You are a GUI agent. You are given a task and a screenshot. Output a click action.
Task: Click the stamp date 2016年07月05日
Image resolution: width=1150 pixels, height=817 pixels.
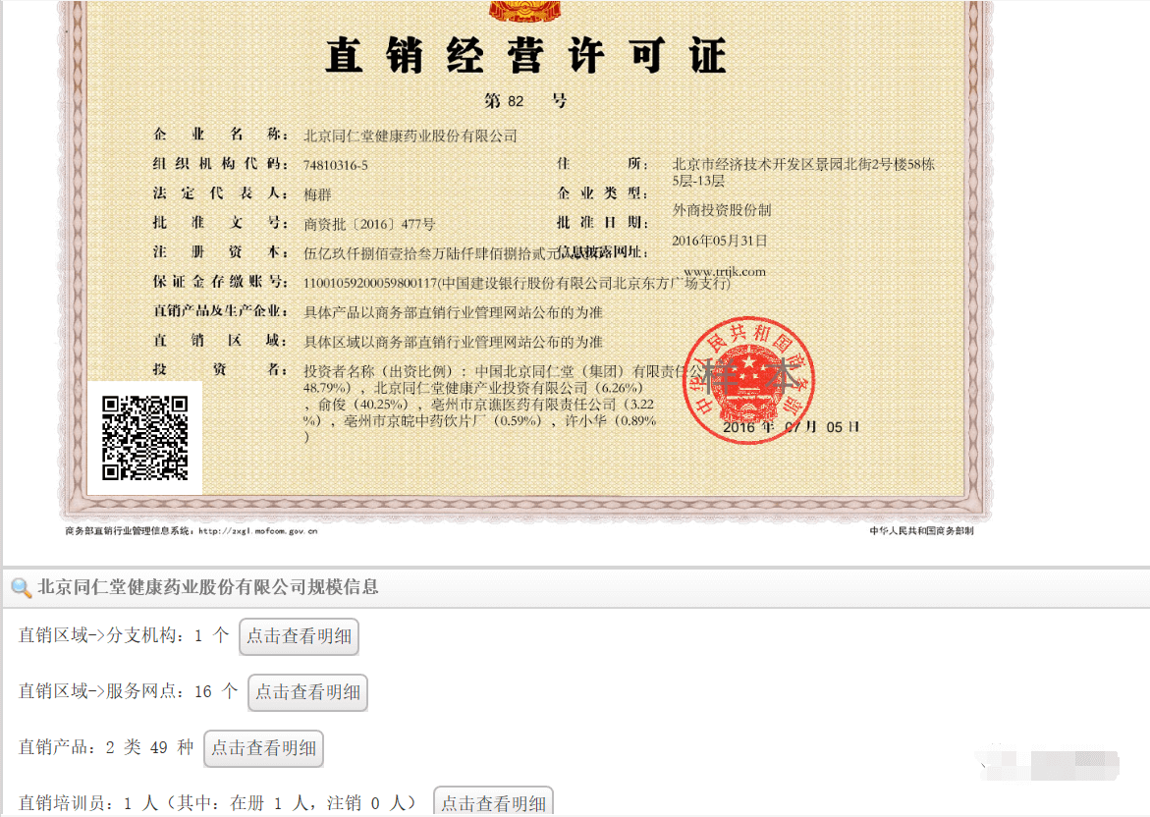click(x=791, y=427)
